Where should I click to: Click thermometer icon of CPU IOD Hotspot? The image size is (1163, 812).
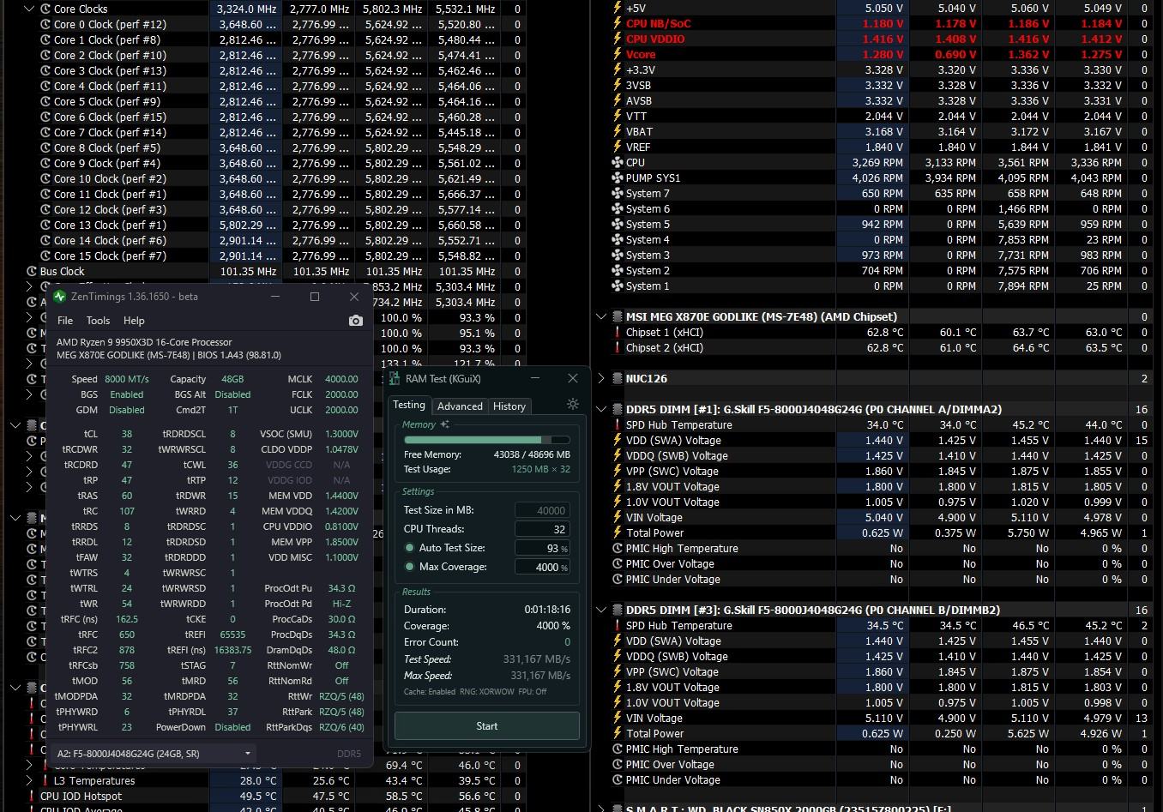click(32, 797)
